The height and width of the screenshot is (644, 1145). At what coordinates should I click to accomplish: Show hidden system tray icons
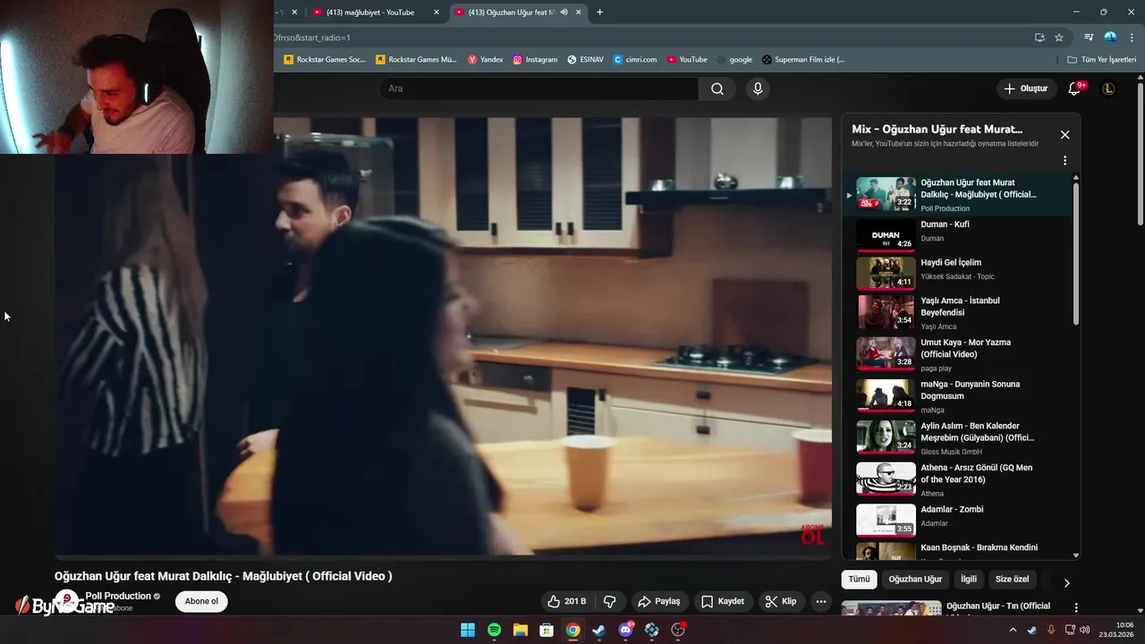1013,630
